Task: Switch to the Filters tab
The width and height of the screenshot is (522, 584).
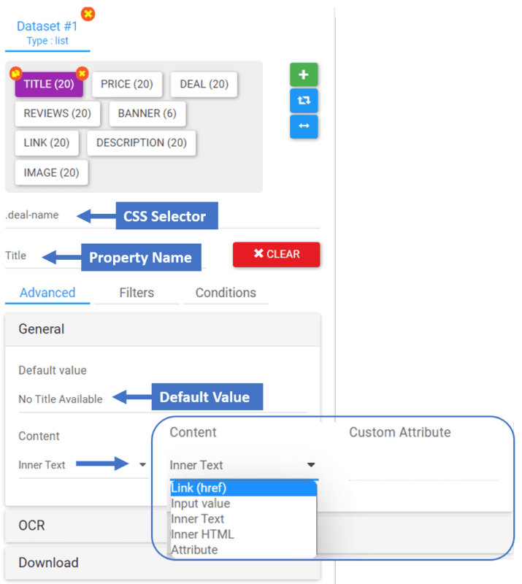Action: click(137, 292)
